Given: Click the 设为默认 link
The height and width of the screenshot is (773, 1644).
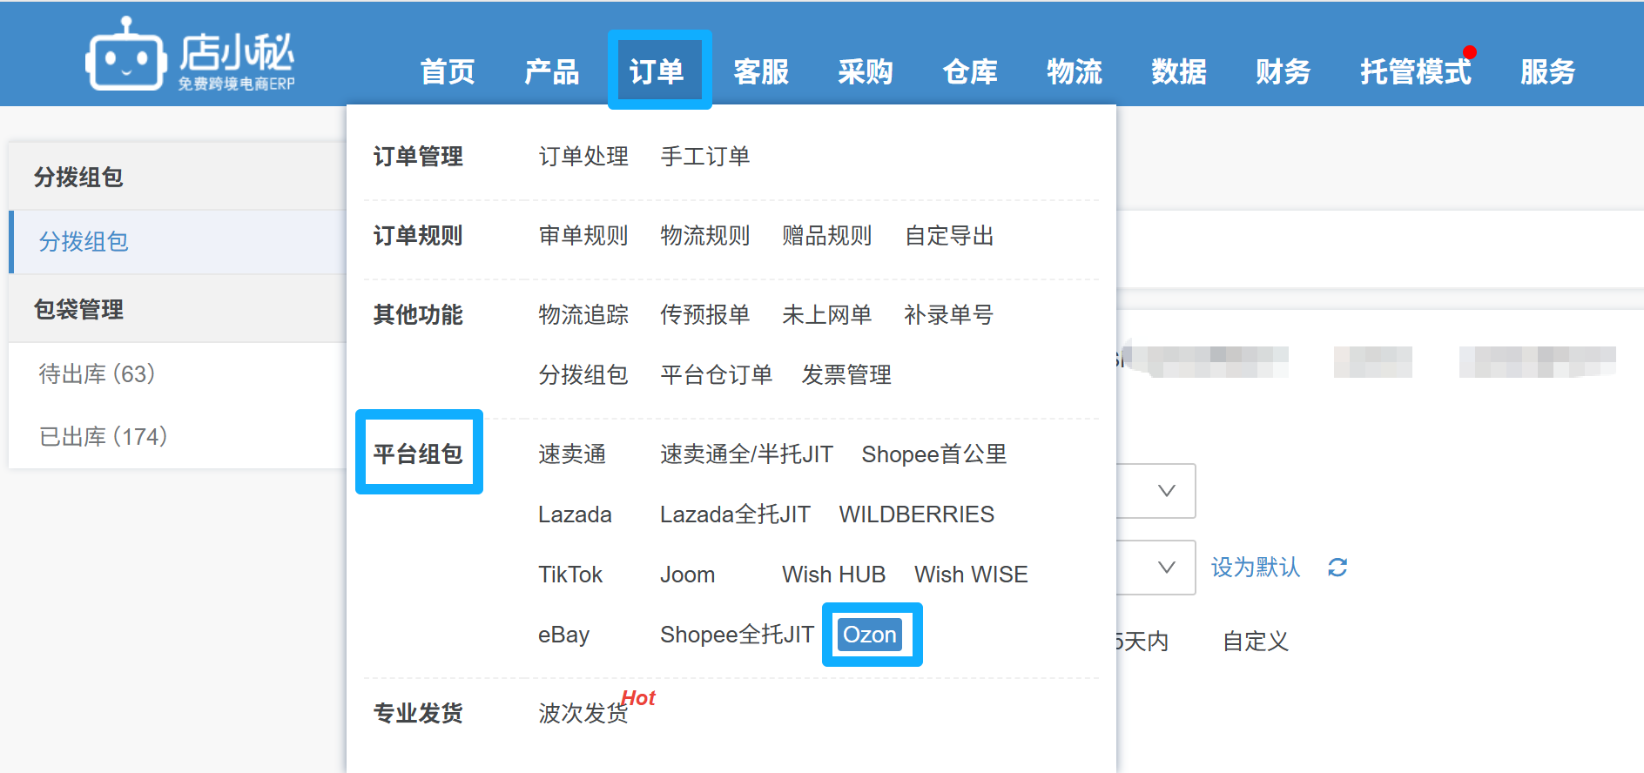Looking at the screenshot, I should 1256,568.
